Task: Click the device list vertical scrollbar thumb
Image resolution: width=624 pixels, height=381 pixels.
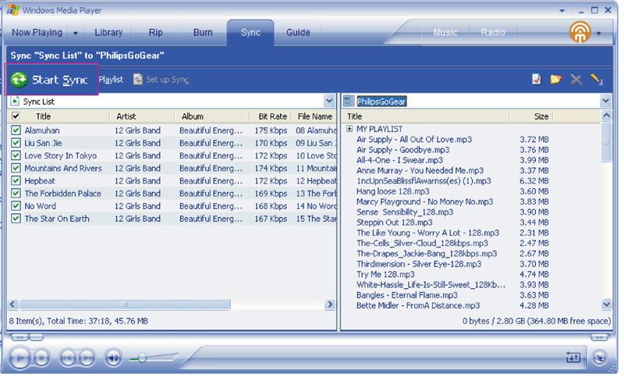Action: coord(606,142)
